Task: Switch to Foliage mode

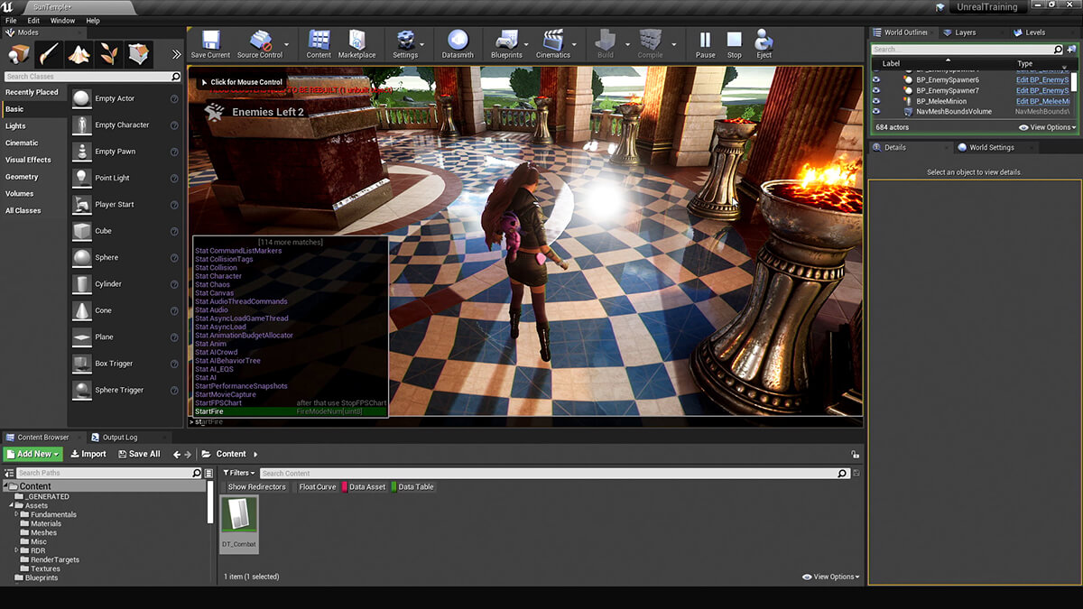Action: coord(108,54)
